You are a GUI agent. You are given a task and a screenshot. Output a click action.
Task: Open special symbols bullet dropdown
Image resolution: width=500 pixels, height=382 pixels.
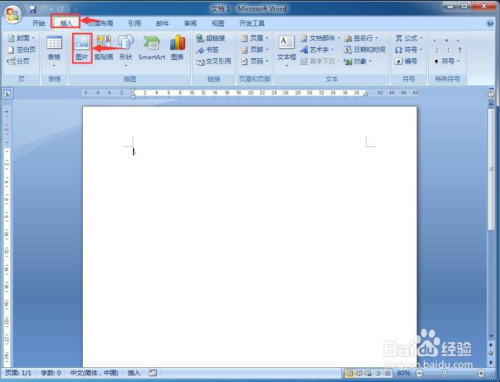(x=458, y=61)
